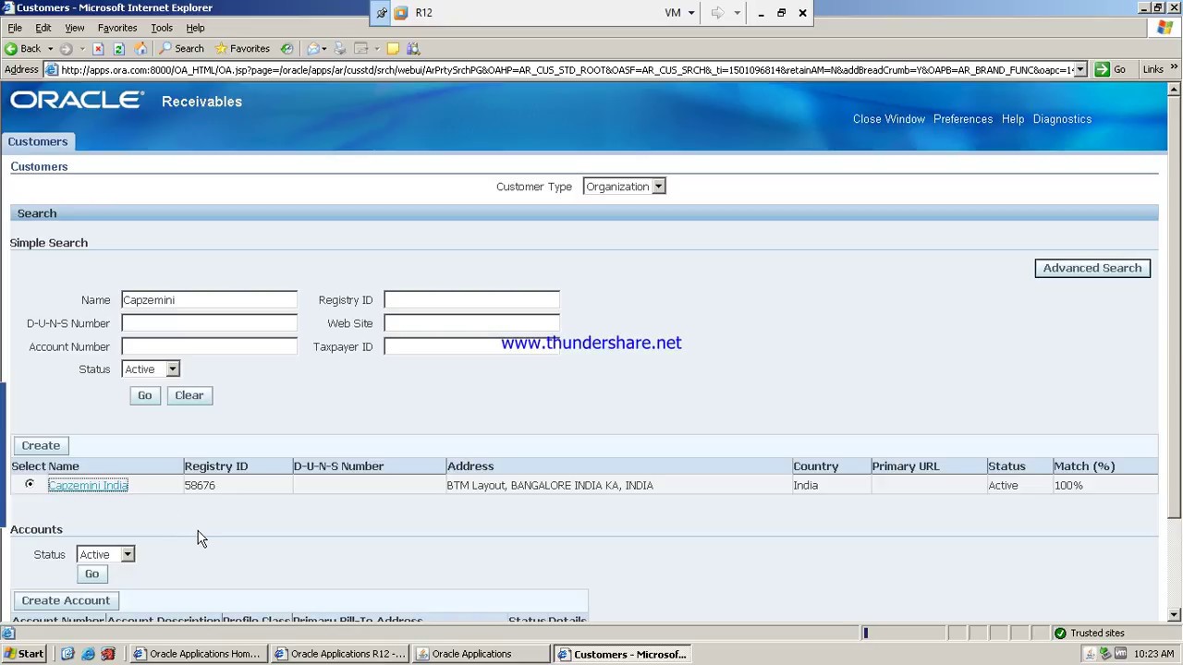Click into the Account Number field
The image size is (1183, 665).
click(x=210, y=346)
